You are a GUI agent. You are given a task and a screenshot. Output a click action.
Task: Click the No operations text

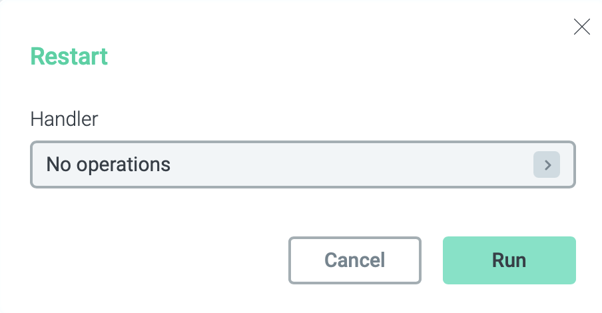[109, 164]
